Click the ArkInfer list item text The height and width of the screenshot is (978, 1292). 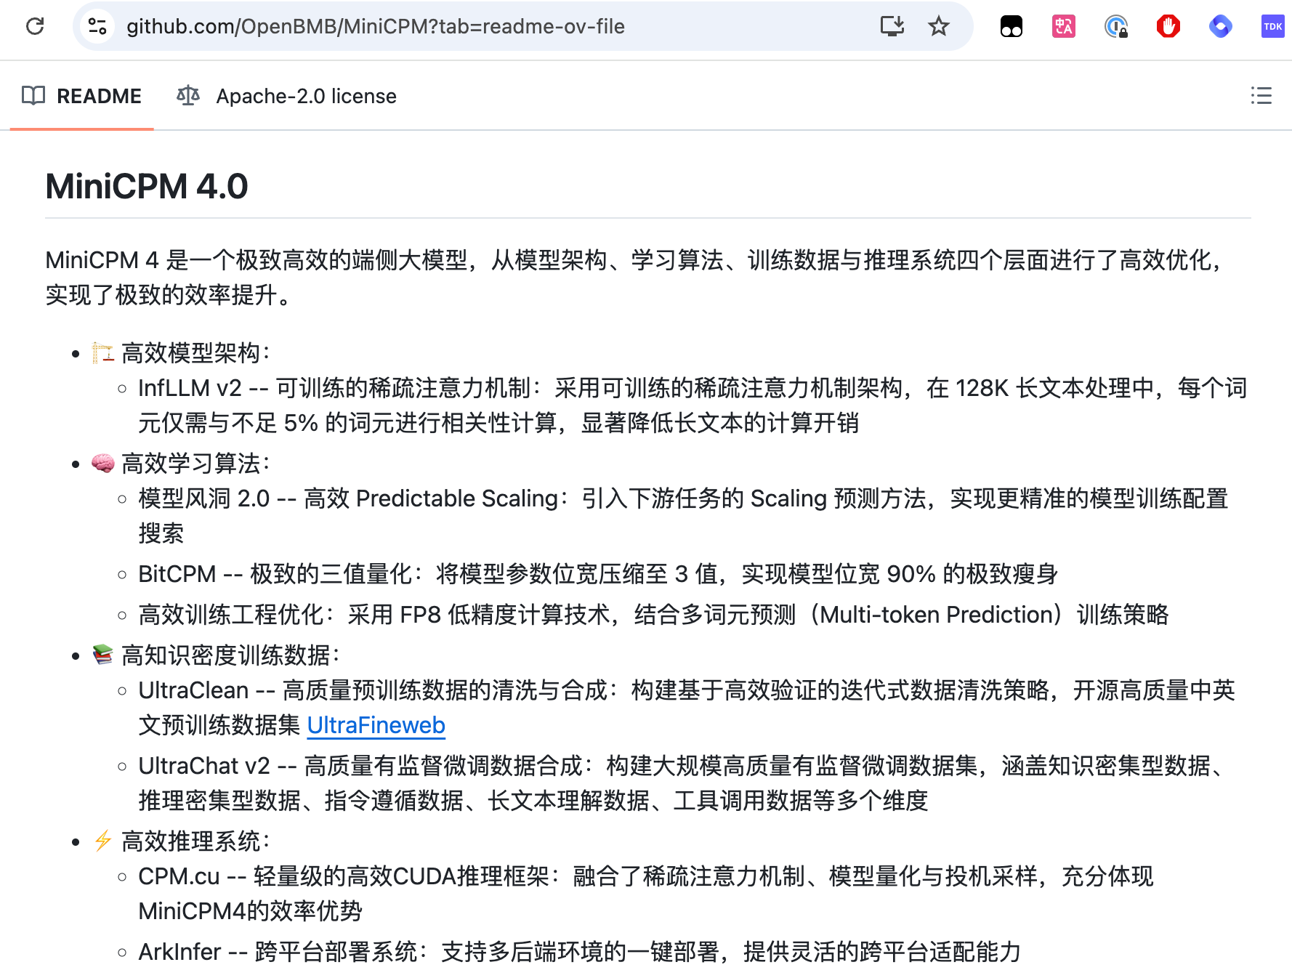pyautogui.click(x=580, y=952)
